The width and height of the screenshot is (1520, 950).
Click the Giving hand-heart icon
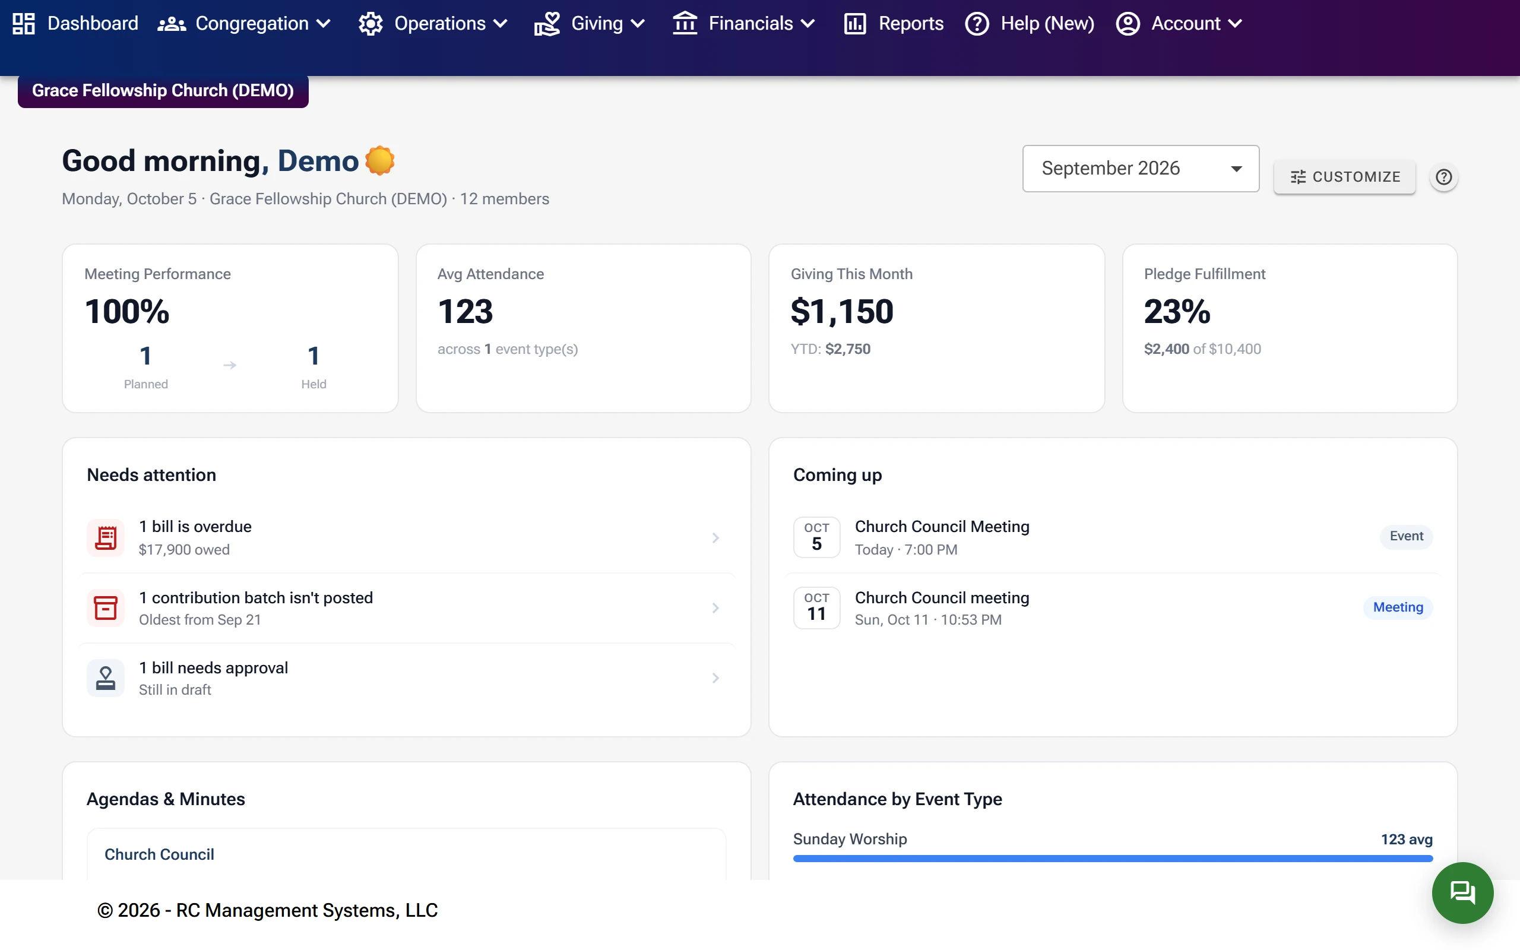point(546,24)
